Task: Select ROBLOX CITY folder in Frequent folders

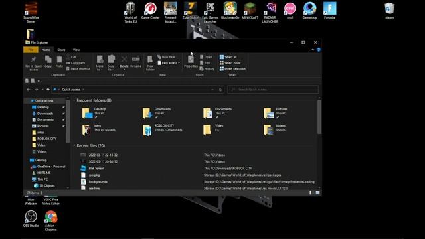Action: click(163, 130)
